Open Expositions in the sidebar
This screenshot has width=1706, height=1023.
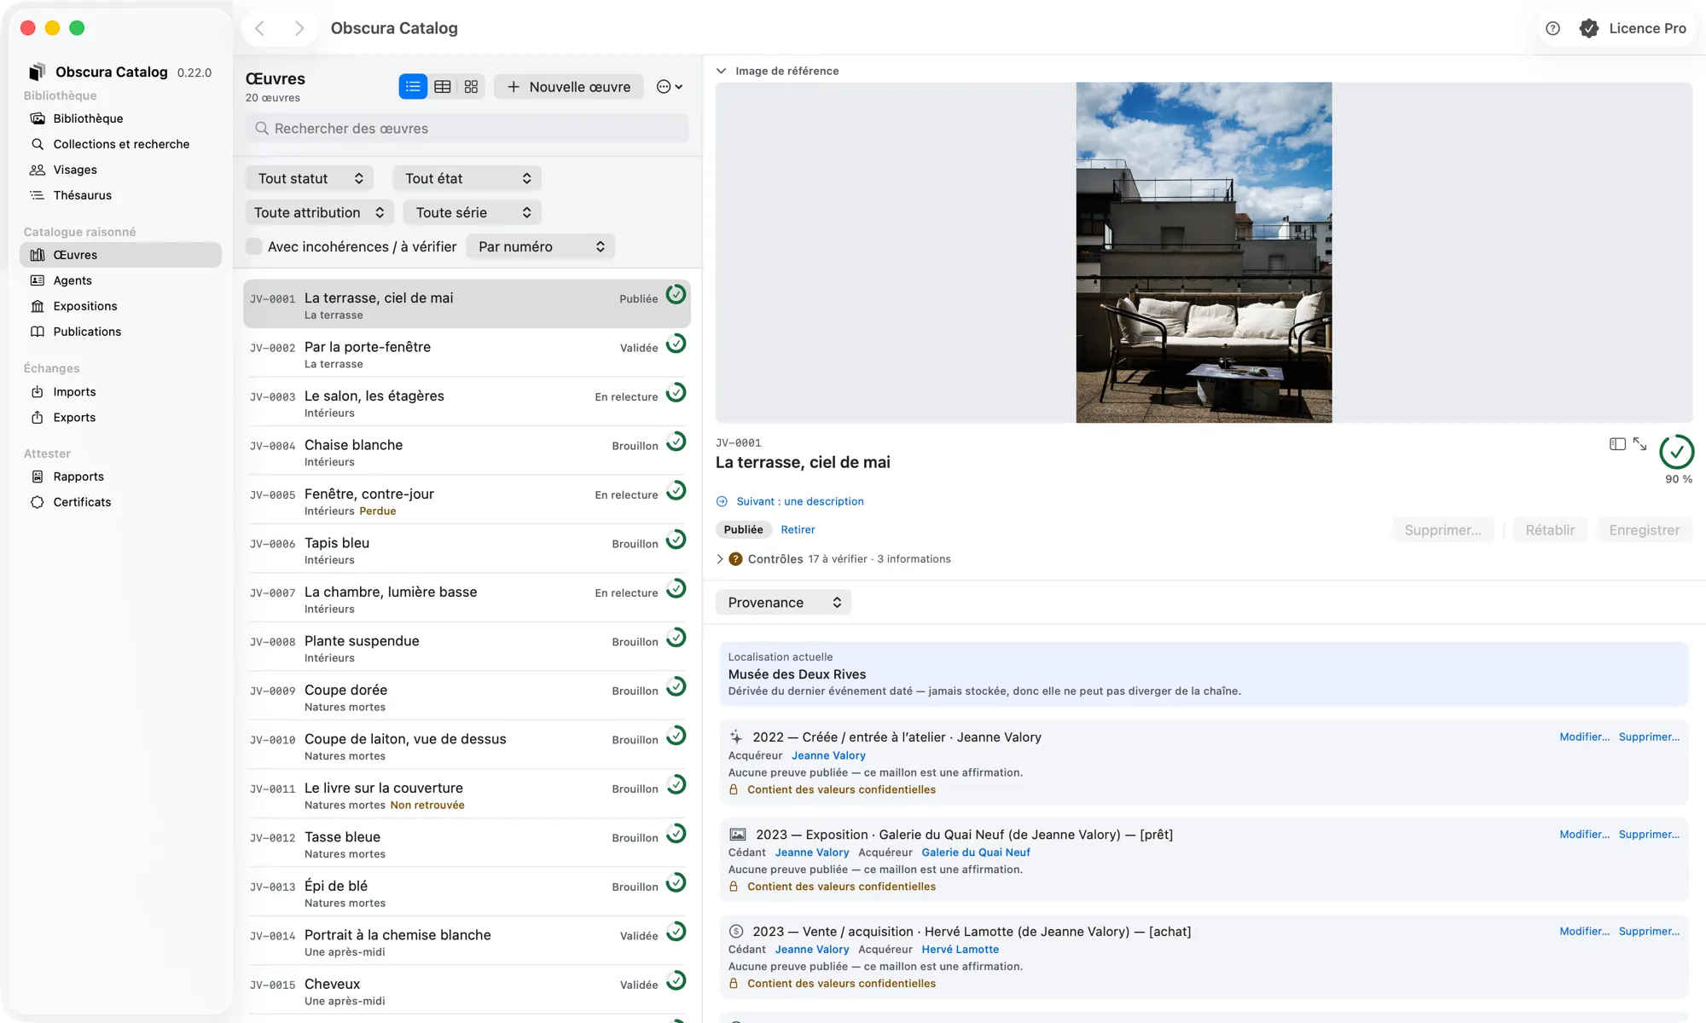coord(85,306)
